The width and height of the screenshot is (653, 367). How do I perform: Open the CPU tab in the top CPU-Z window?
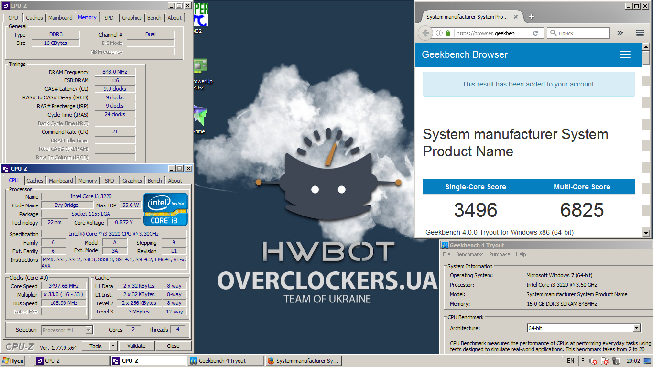(x=13, y=18)
